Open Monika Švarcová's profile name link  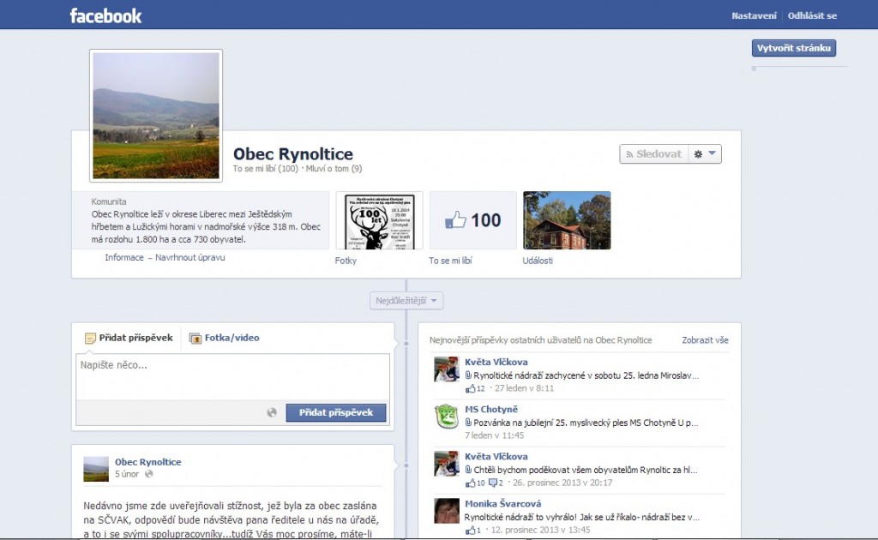[x=502, y=504]
